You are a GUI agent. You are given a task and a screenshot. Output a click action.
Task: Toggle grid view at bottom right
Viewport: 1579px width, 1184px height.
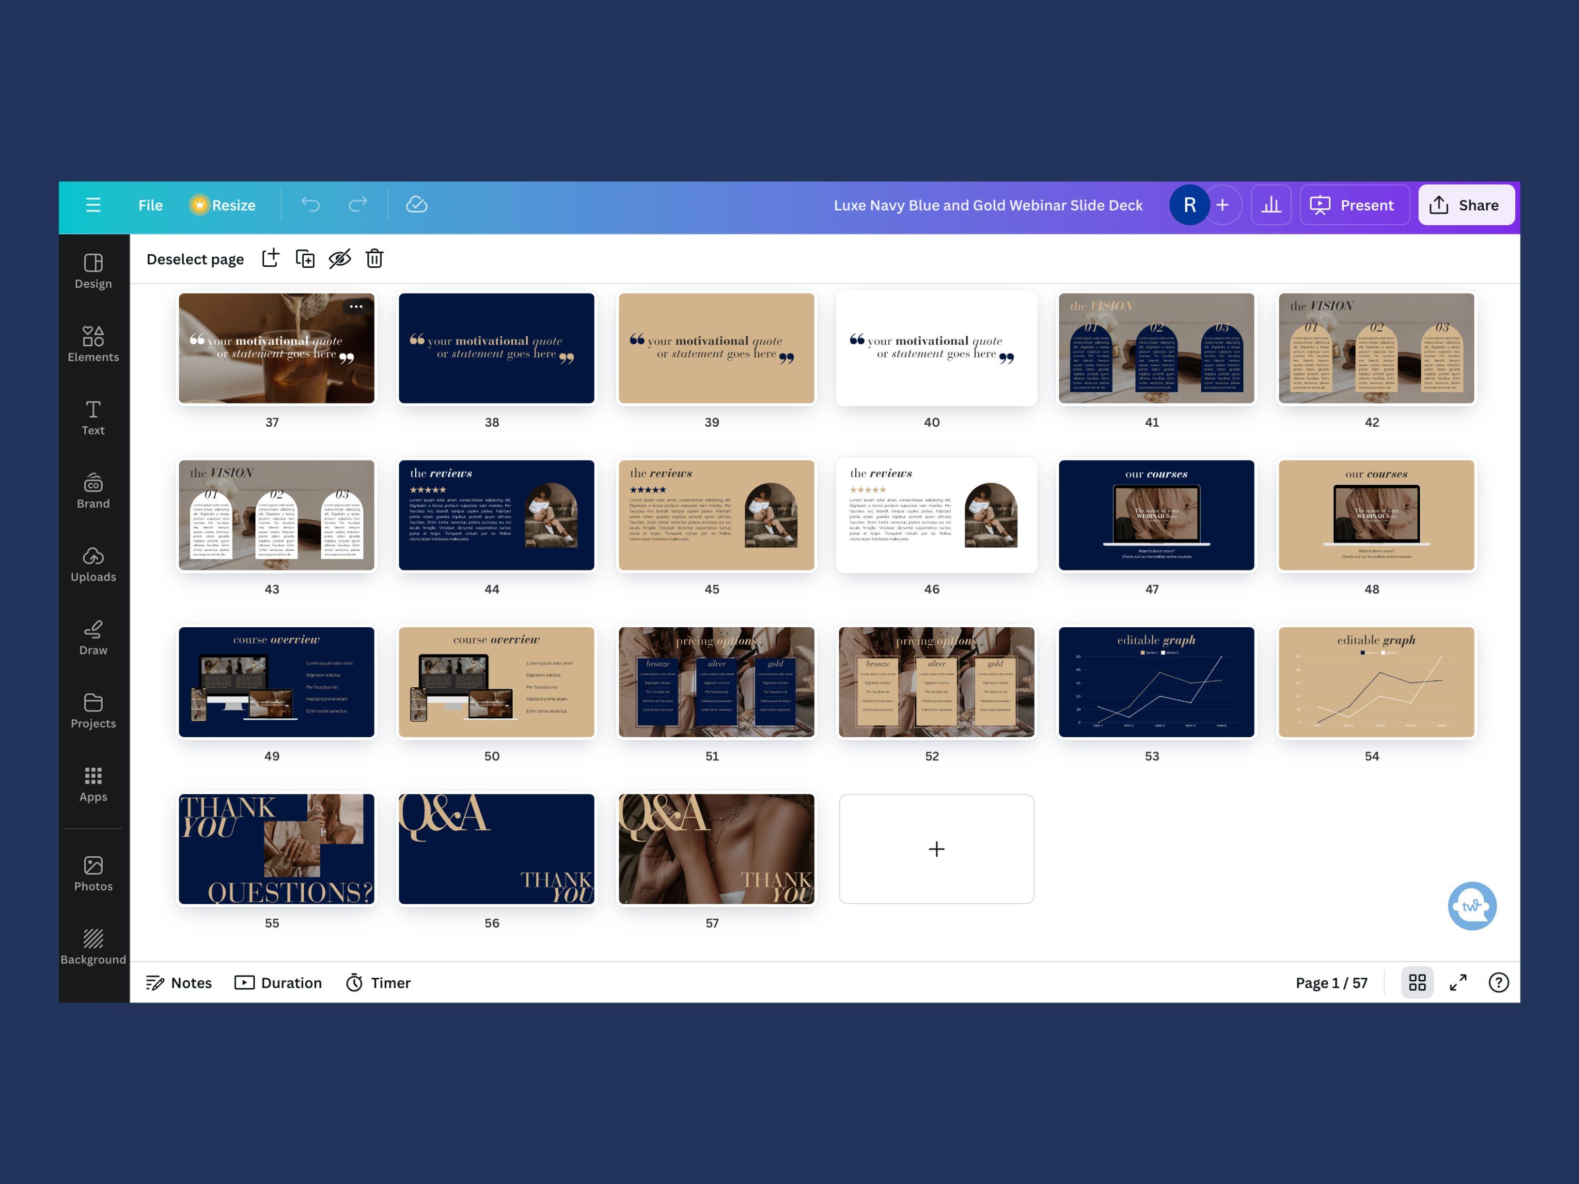pos(1417,982)
